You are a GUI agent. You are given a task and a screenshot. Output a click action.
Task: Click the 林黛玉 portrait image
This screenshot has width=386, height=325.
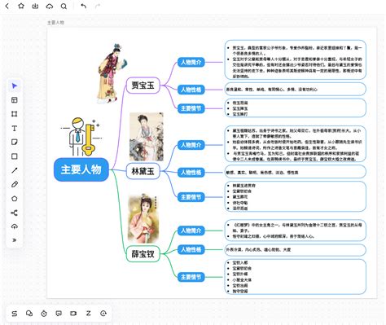147,137
